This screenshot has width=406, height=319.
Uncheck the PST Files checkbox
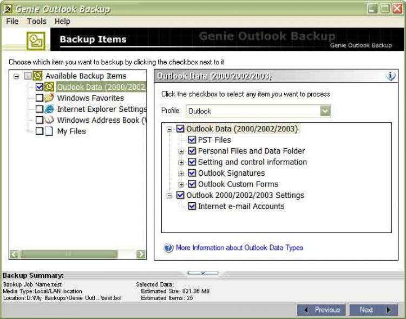point(192,140)
